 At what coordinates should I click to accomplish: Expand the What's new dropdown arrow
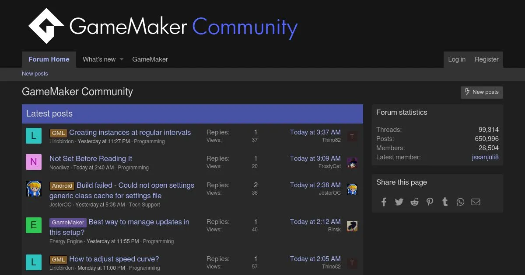122,59
